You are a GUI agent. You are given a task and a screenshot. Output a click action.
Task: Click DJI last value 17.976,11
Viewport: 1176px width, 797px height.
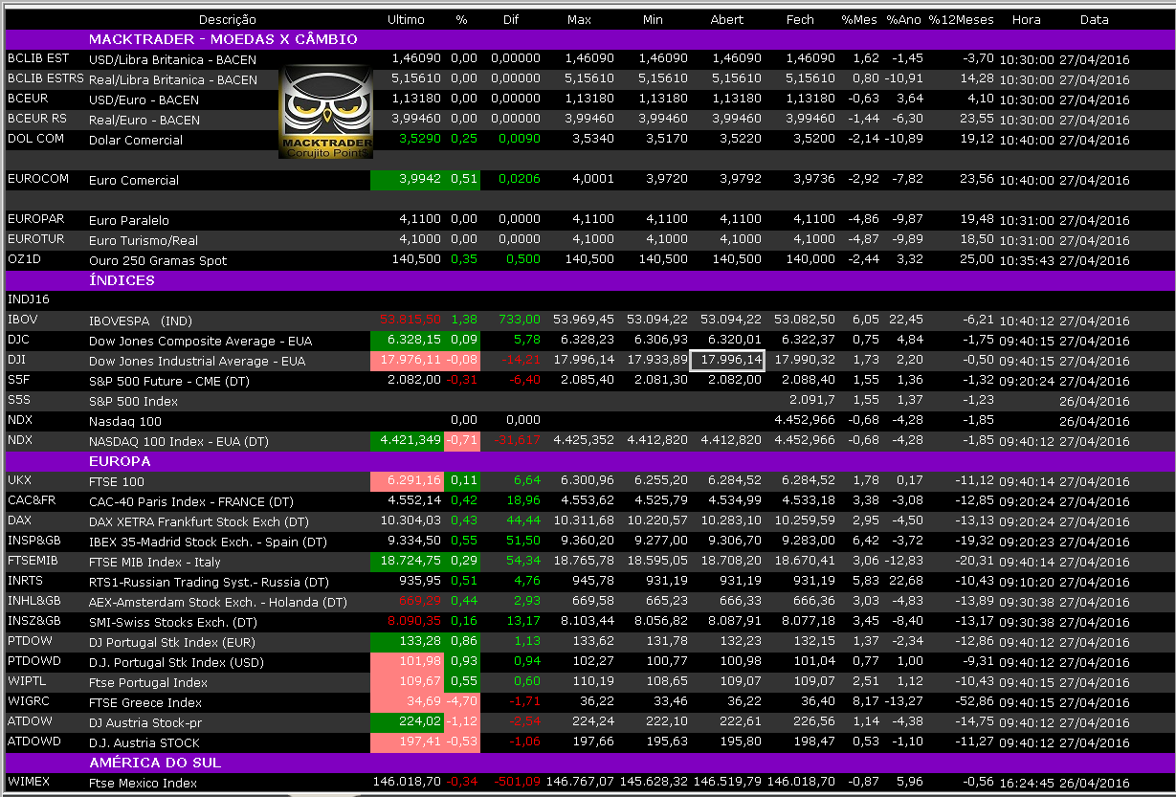pos(408,361)
